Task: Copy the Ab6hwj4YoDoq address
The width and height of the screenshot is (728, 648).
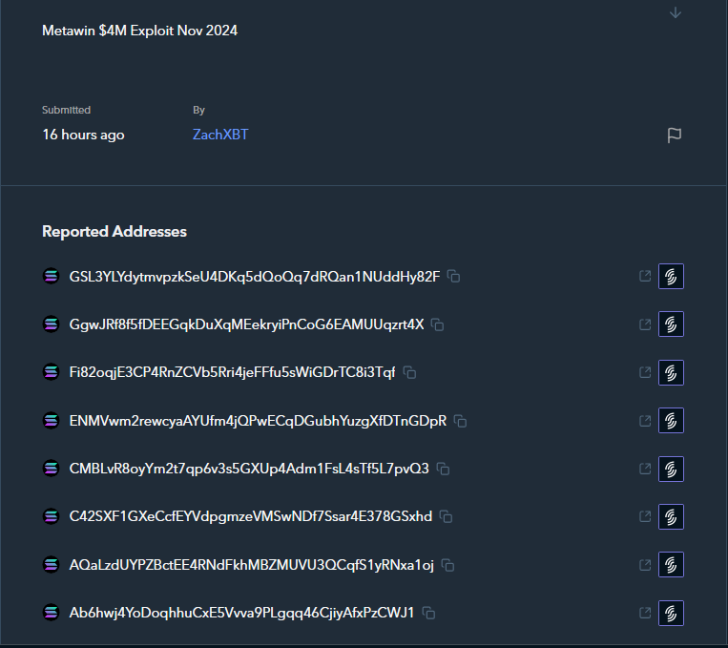Action: 429,613
